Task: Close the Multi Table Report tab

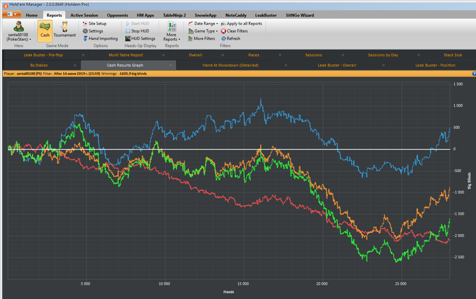Action: pos(163,55)
